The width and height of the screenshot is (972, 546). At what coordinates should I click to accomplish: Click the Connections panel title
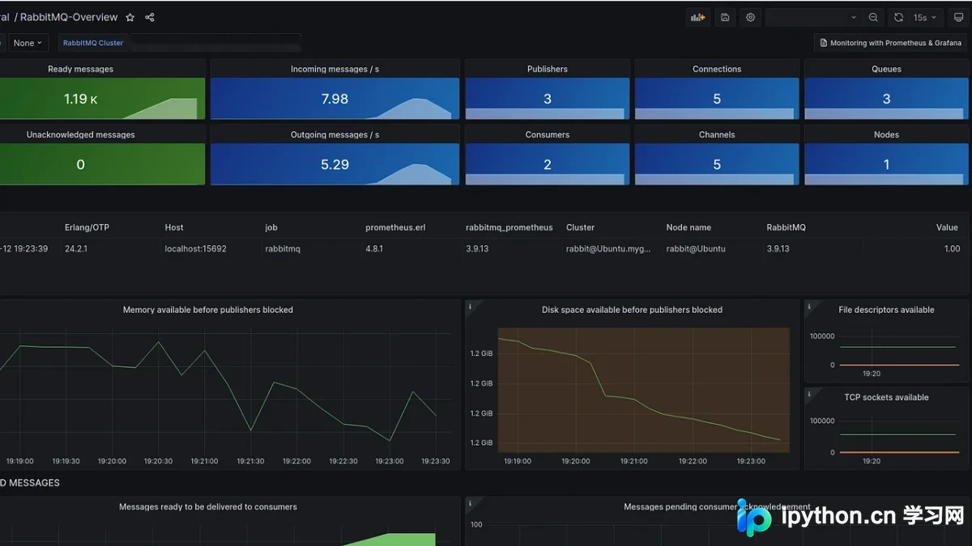click(x=717, y=69)
